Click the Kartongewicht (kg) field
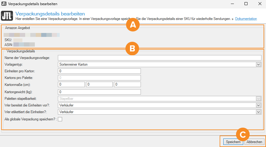Screen dimensions: 266x147 point(99,92)
